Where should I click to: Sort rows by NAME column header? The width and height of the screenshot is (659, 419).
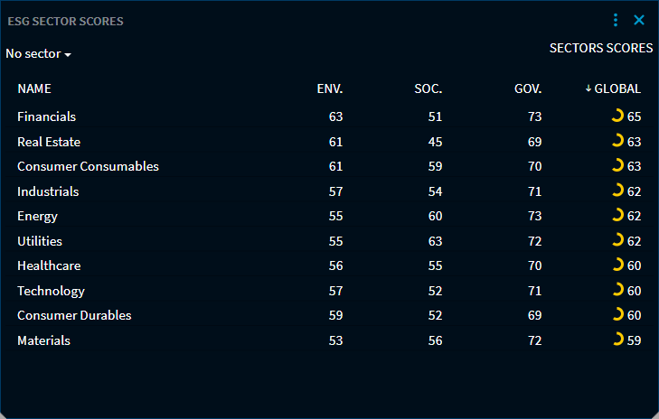[x=34, y=88]
